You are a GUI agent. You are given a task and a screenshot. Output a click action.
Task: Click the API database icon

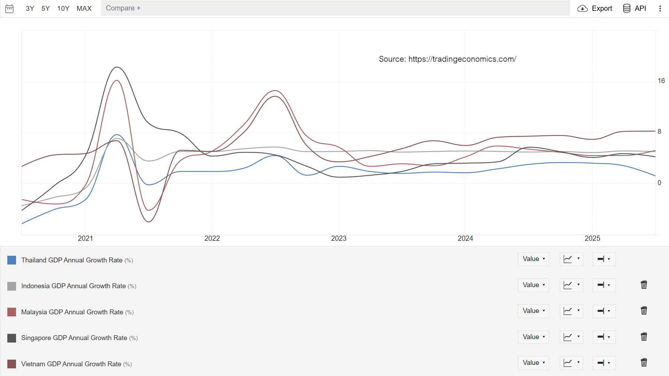coord(626,8)
